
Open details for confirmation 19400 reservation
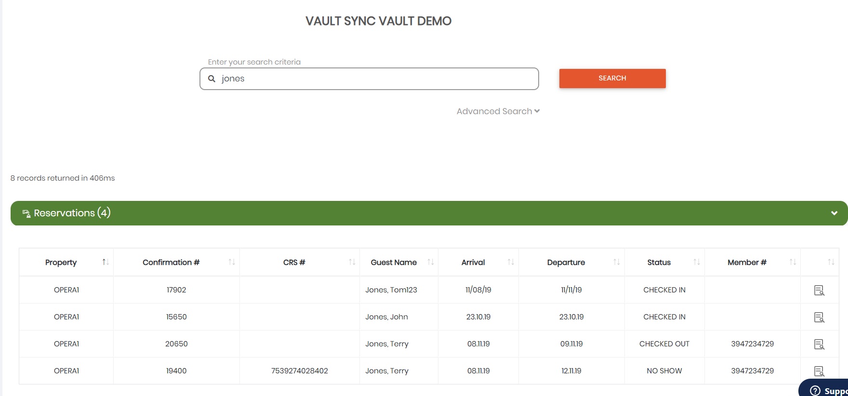(819, 371)
